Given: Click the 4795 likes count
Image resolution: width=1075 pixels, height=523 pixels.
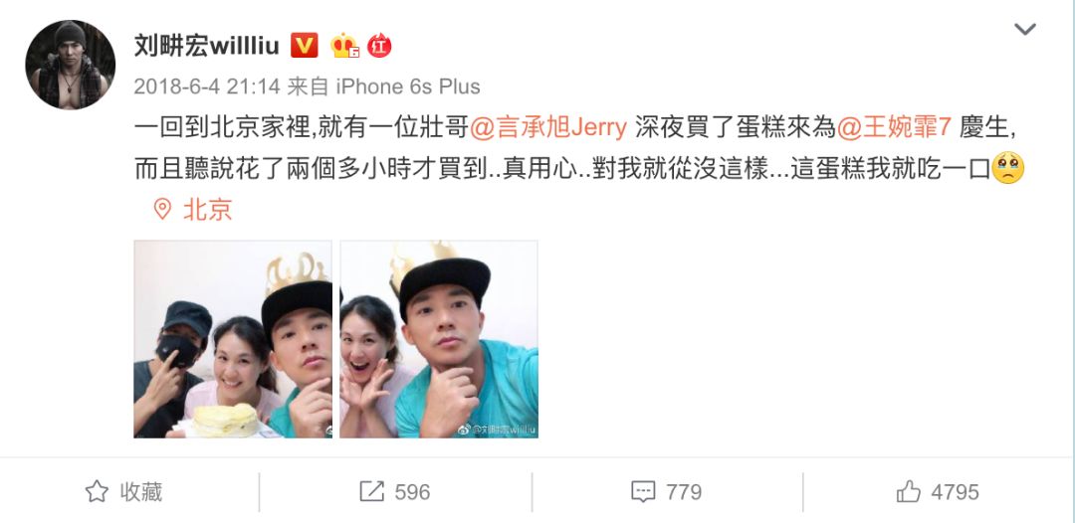Looking at the screenshot, I should tap(955, 492).
